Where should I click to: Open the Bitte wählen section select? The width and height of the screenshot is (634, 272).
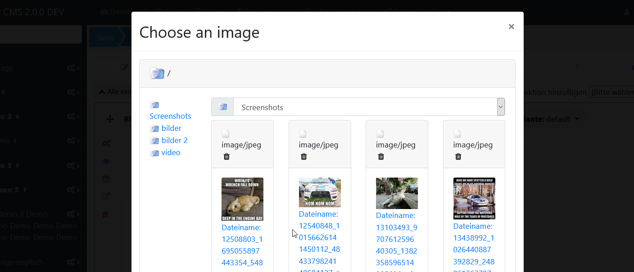pyautogui.click(x=611, y=92)
